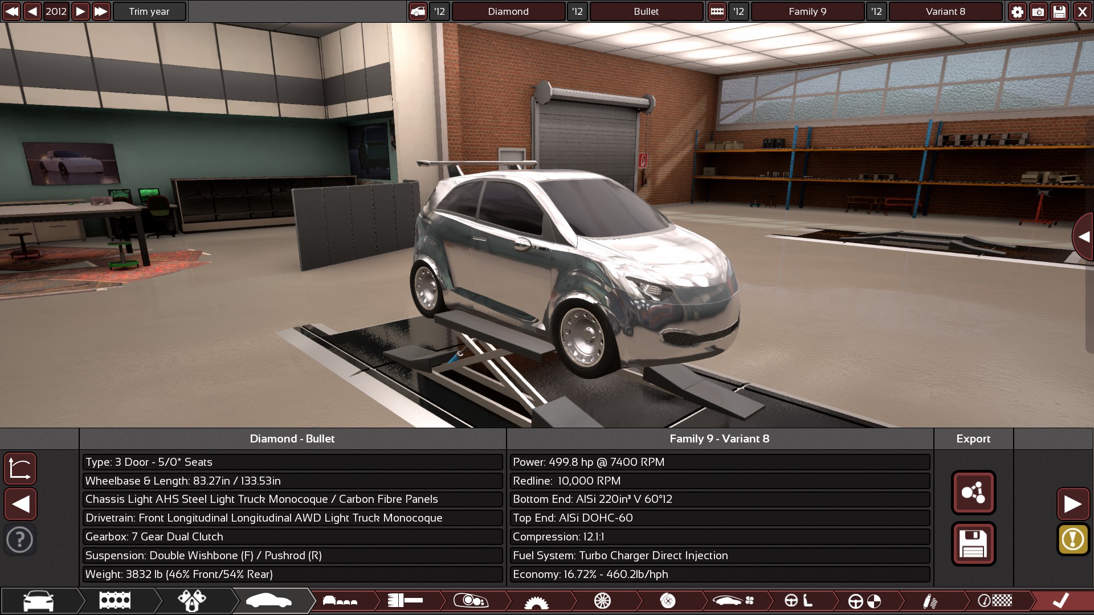The width and height of the screenshot is (1094, 615).
Task: Select the Compression: 12.1:1 row
Action: point(720,537)
